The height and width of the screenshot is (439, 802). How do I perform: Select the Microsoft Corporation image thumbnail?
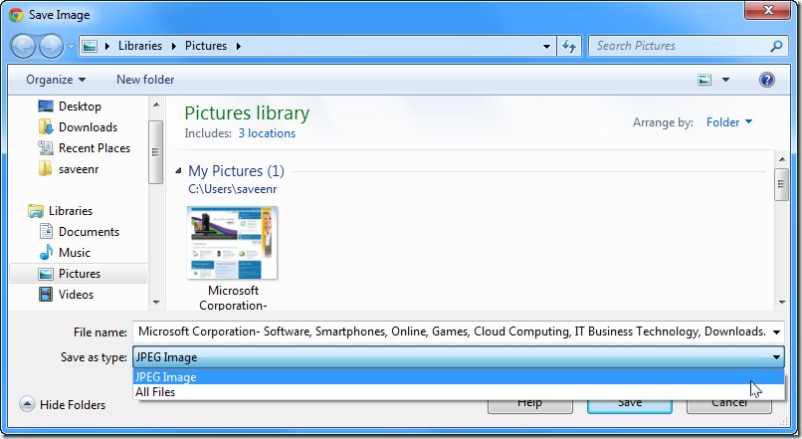point(233,243)
